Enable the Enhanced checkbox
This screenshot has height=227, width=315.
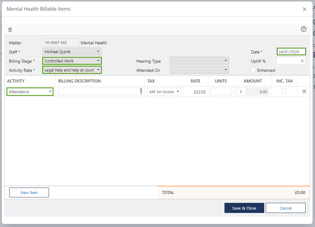[253, 70]
